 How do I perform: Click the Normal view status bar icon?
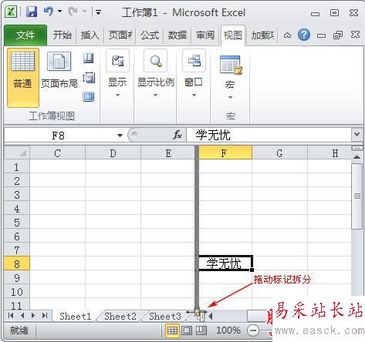(172, 330)
